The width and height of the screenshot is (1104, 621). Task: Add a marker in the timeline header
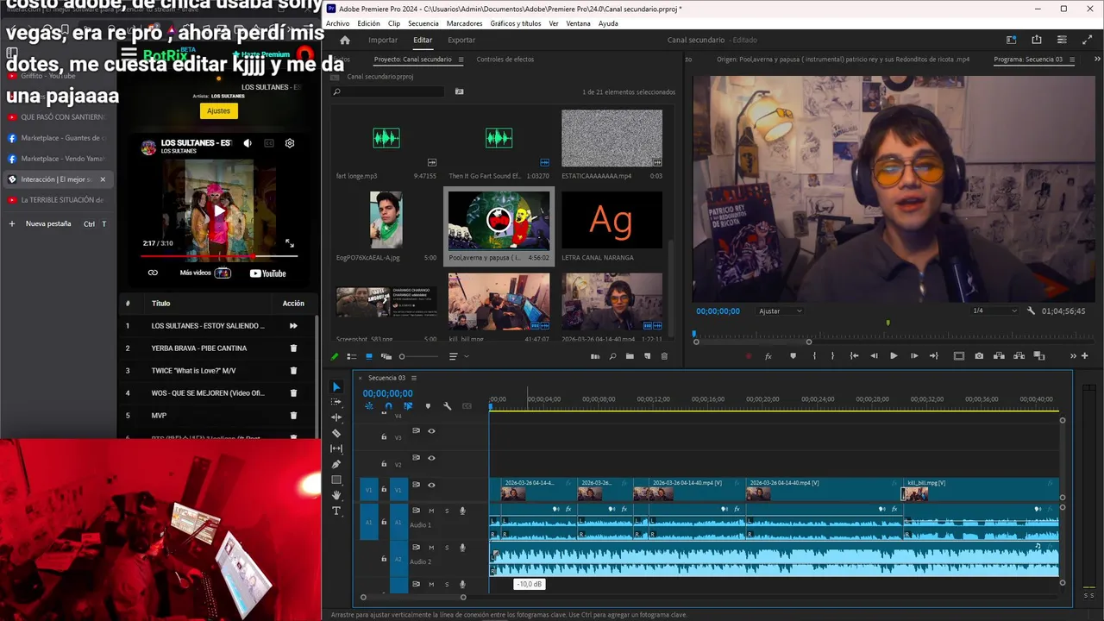tap(428, 406)
